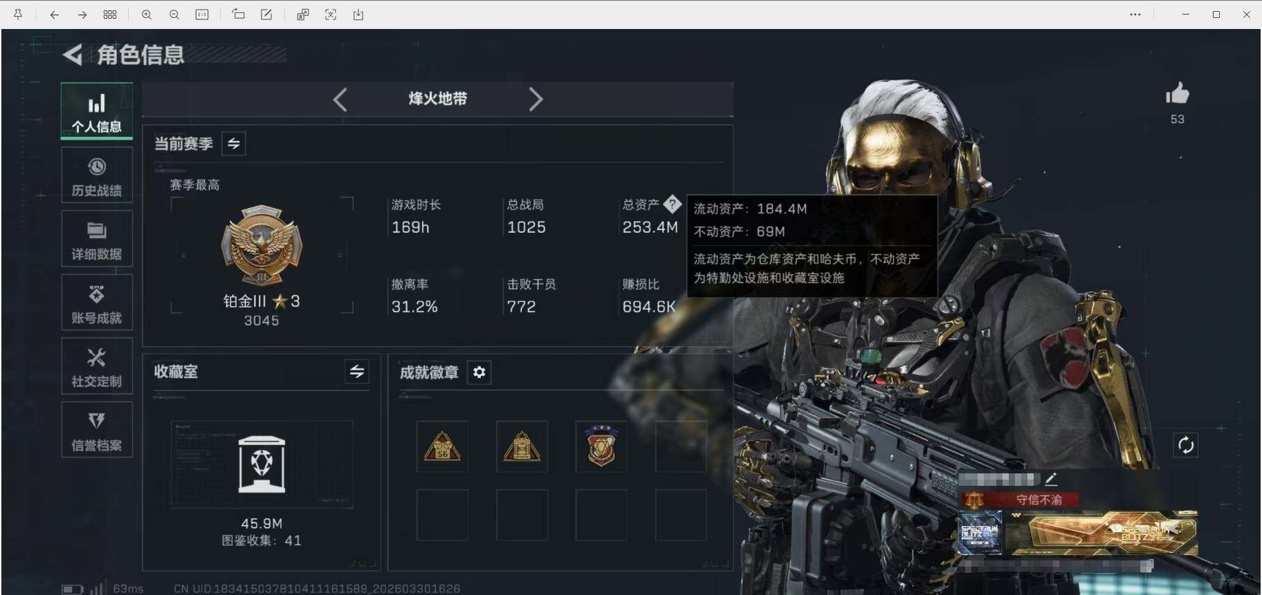Click the battery icon in status bar
The height and width of the screenshot is (595, 1262).
point(73,589)
